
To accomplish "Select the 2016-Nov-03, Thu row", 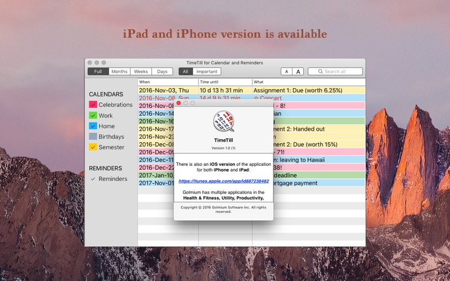I will [251, 90].
